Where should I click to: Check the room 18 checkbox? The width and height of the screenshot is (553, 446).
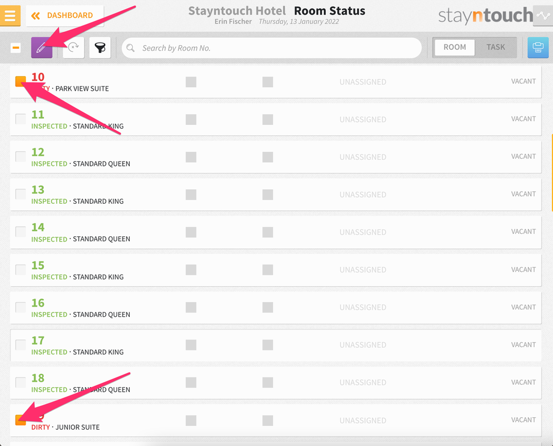20,382
